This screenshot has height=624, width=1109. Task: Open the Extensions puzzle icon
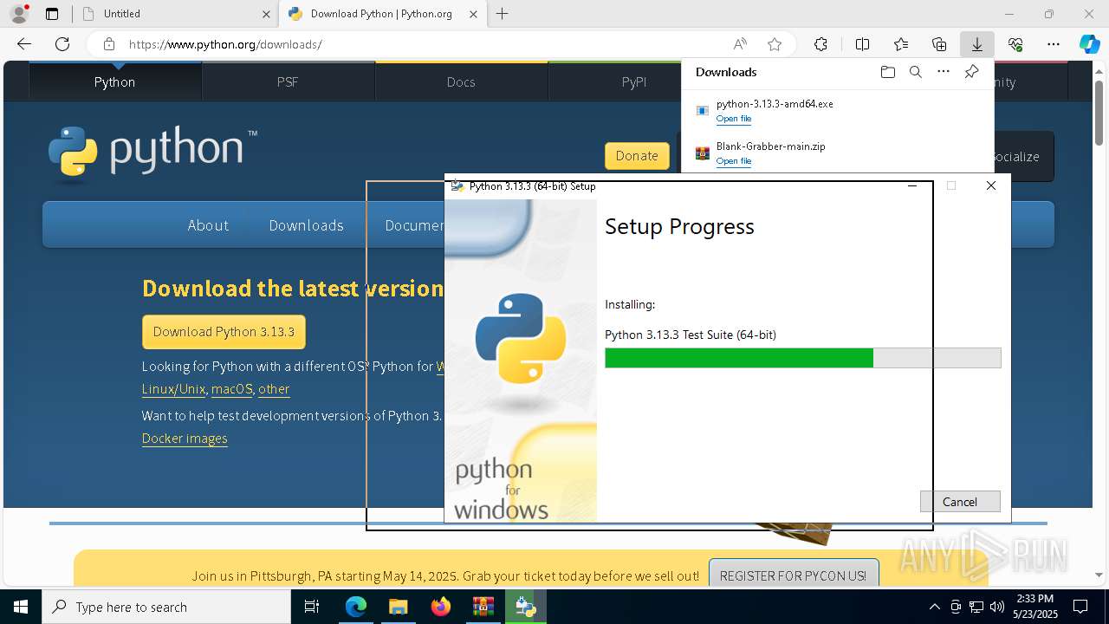click(x=820, y=44)
